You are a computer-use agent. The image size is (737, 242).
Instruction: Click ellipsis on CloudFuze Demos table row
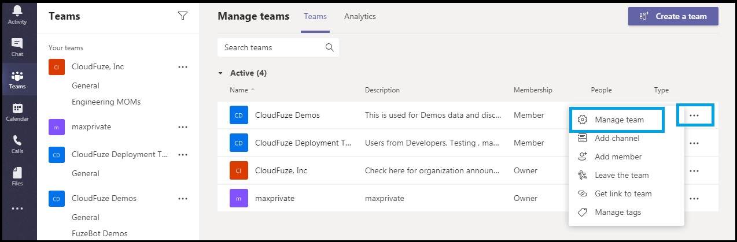(x=694, y=116)
